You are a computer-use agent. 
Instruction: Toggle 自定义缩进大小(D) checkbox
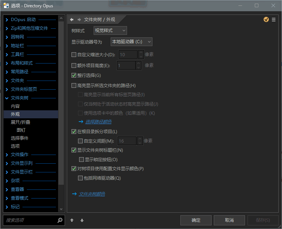pos(74,54)
